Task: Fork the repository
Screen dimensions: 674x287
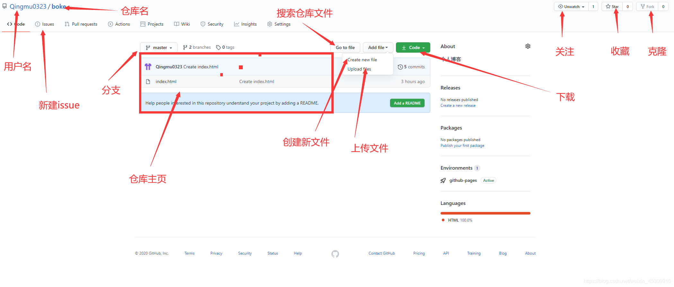Action: (x=647, y=6)
